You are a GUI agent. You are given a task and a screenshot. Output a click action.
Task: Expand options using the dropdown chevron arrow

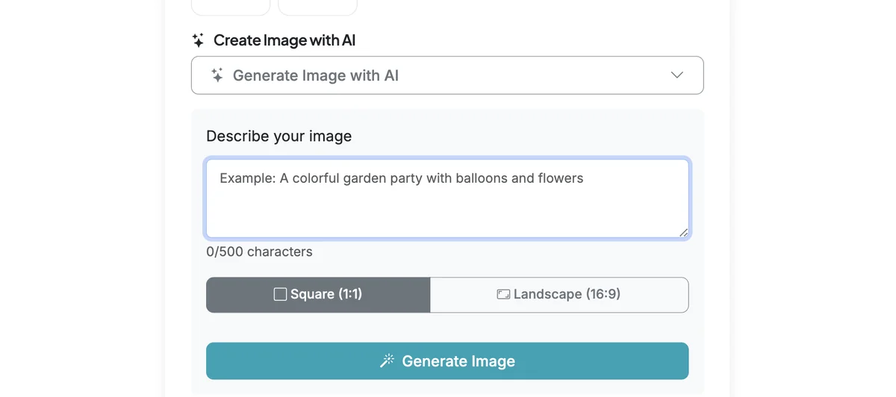click(x=677, y=75)
